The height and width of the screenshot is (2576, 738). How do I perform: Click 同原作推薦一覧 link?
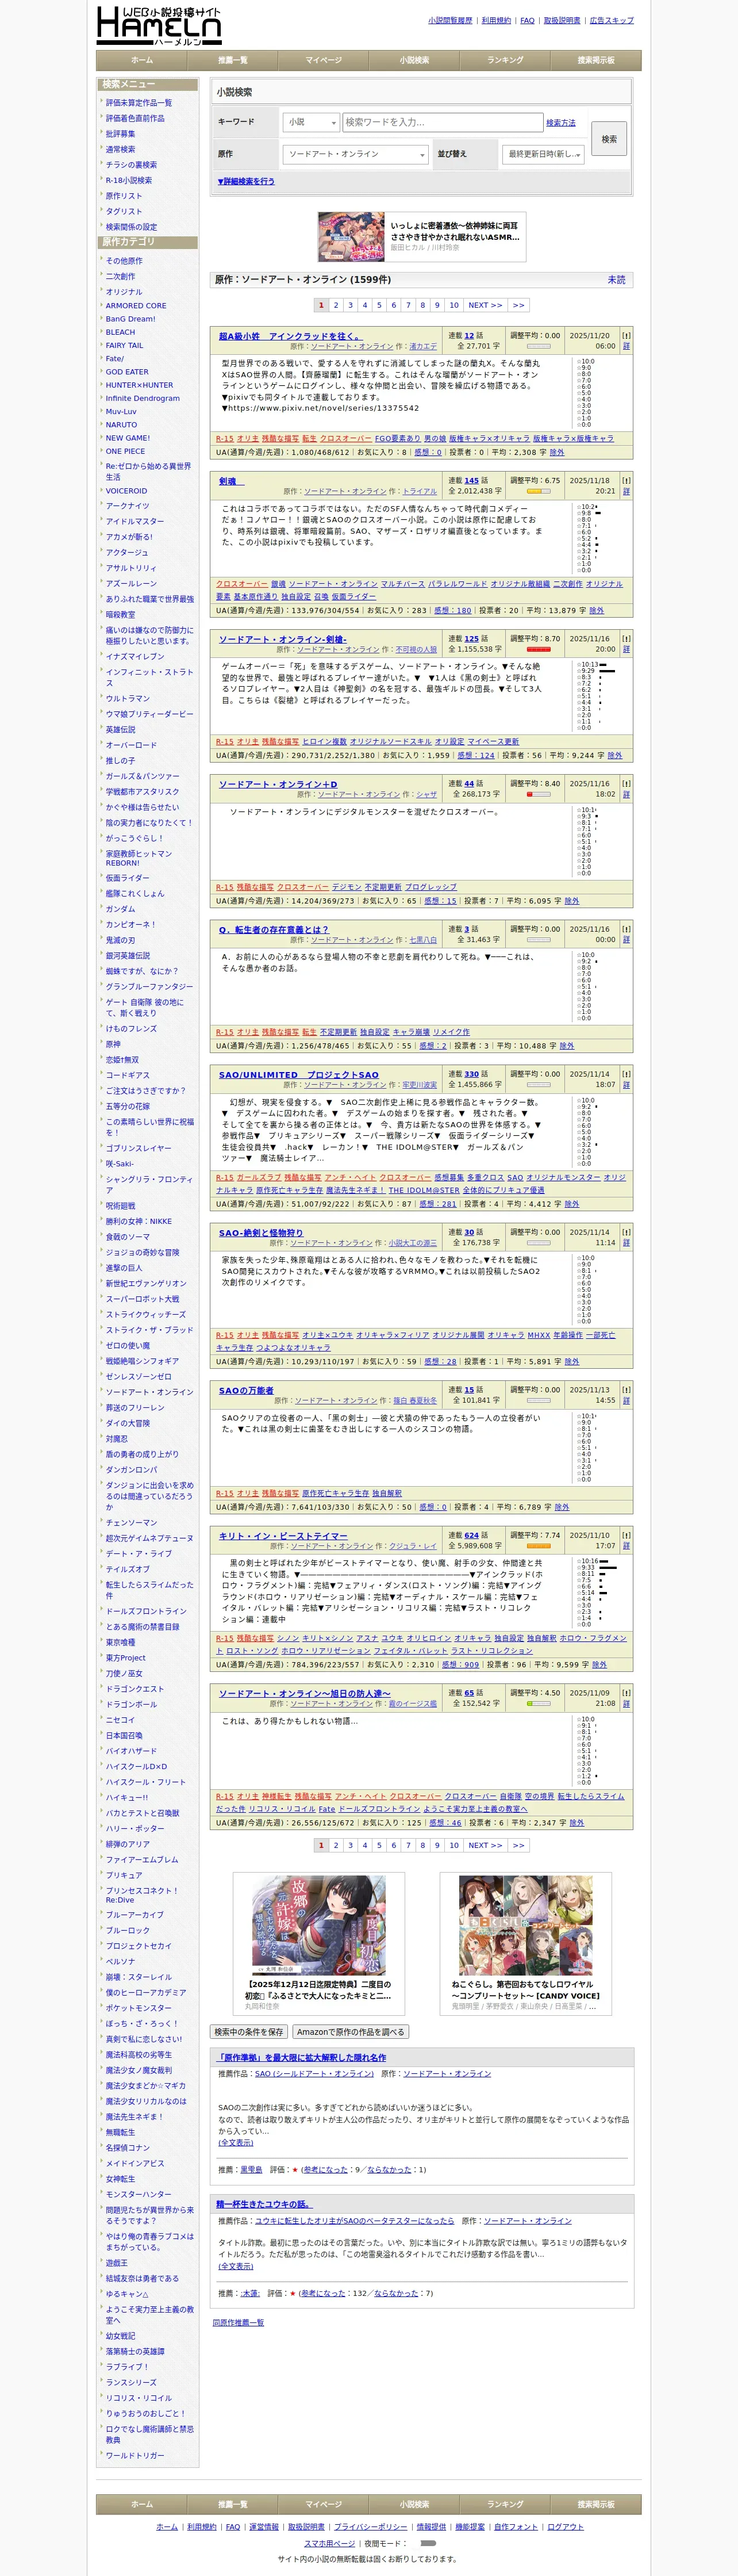[x=238, y=2322]
